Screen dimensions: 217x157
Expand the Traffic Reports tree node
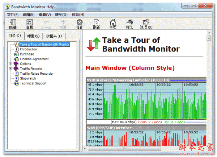point(10,69)
